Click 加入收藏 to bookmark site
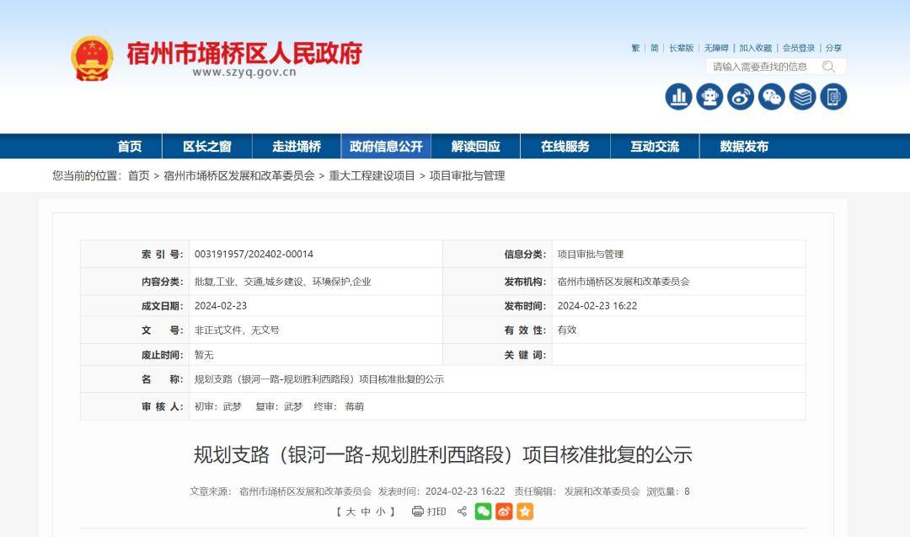The image size is (910, 537). coord(755,48)
